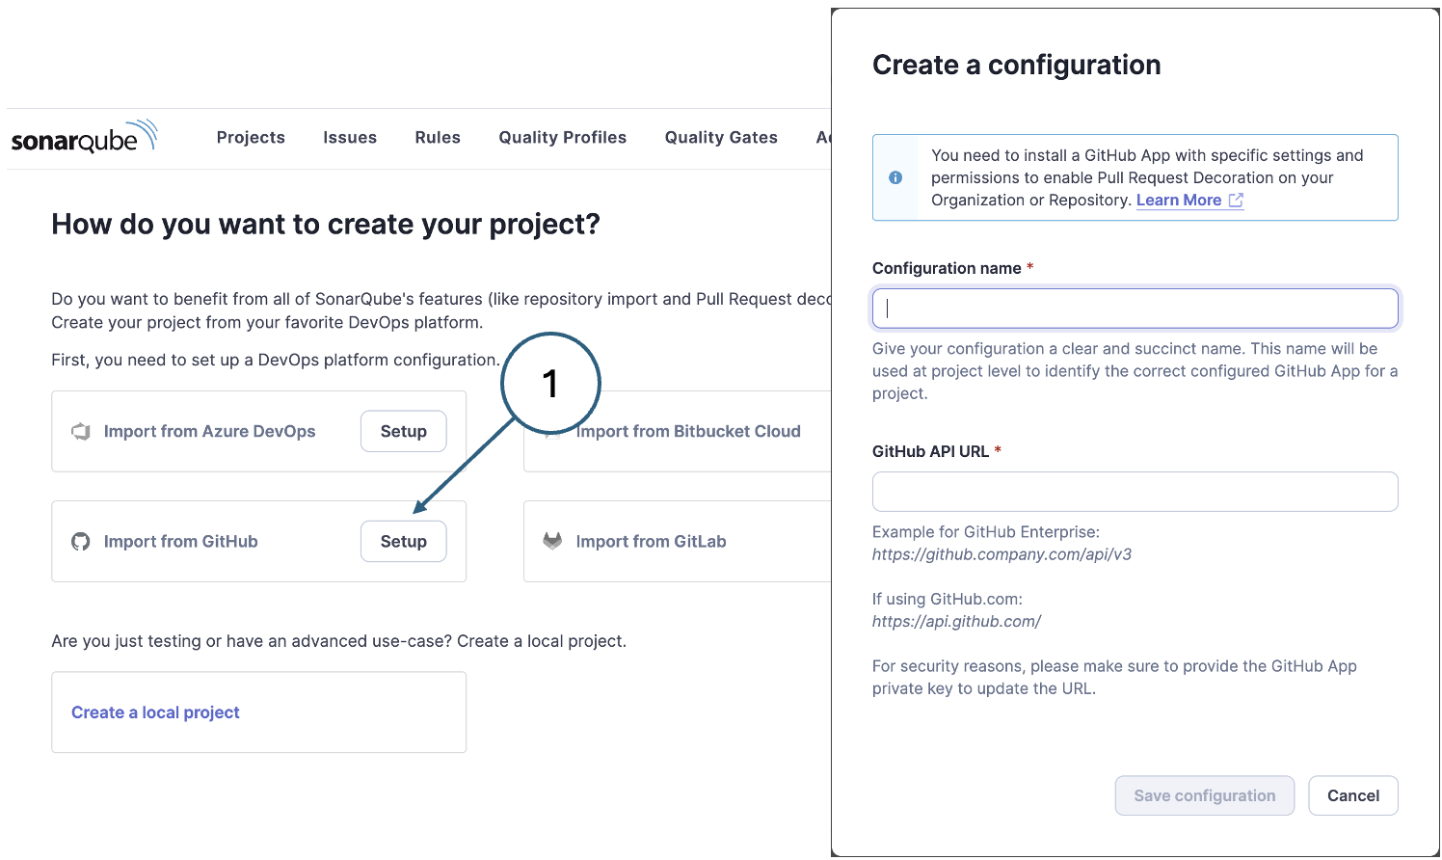Click the https://github.company.com/api/v3 example text
1442x860 pixels.
coord(1001,554)
